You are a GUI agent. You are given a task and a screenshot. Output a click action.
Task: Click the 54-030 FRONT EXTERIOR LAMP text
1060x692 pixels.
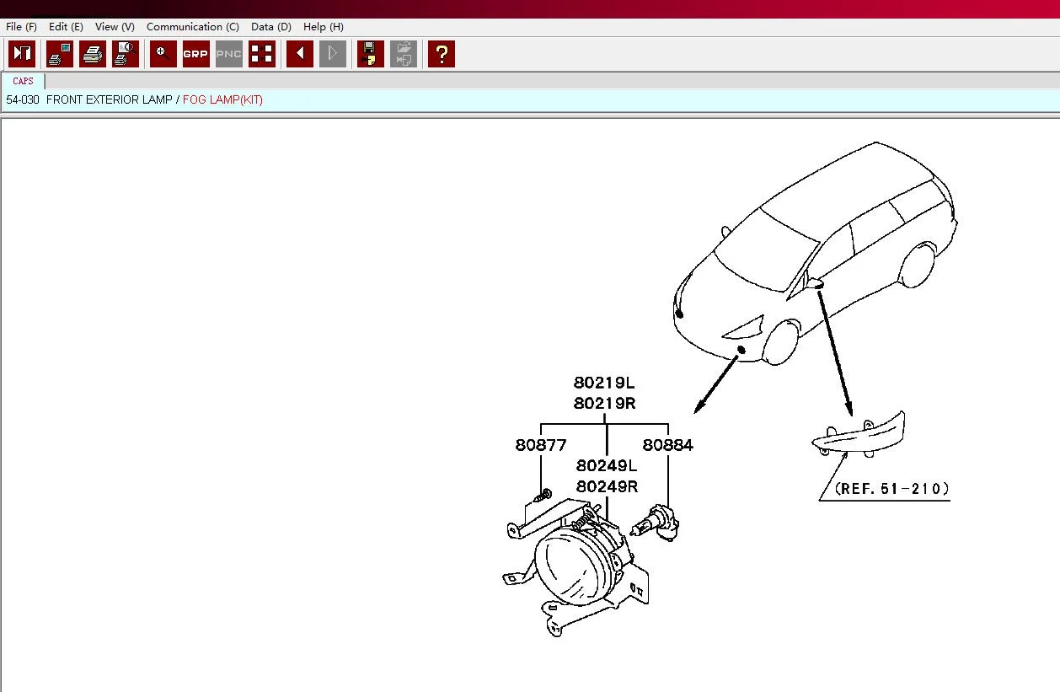pos(89,99)
